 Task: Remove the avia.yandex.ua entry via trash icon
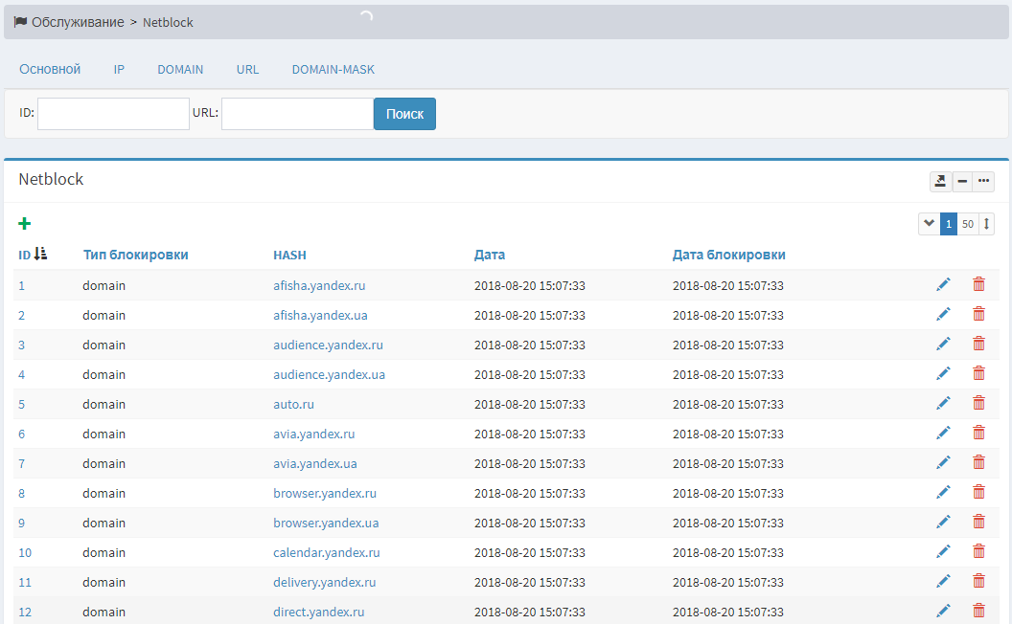click(978, 462)
